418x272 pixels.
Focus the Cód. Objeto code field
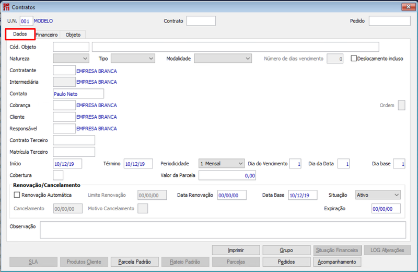tap(71, 47)
